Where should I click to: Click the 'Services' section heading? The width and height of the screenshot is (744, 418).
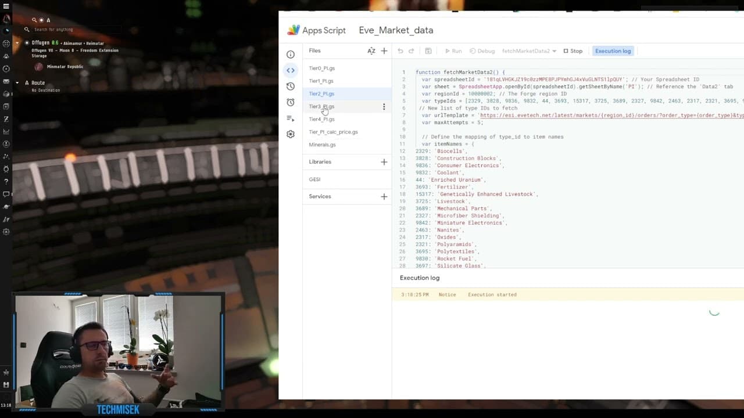(320, 197)
